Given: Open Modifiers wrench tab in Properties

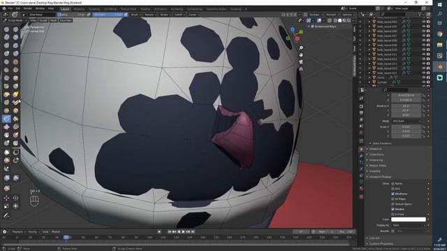Looking at the screenshot, I should pyautogui.click(x=361, y=156).
